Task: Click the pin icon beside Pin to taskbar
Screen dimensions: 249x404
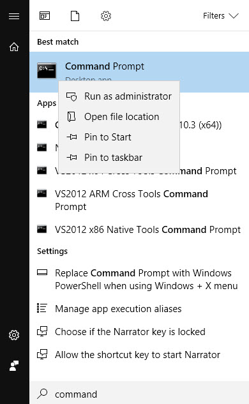Action: tap(72, 157)
